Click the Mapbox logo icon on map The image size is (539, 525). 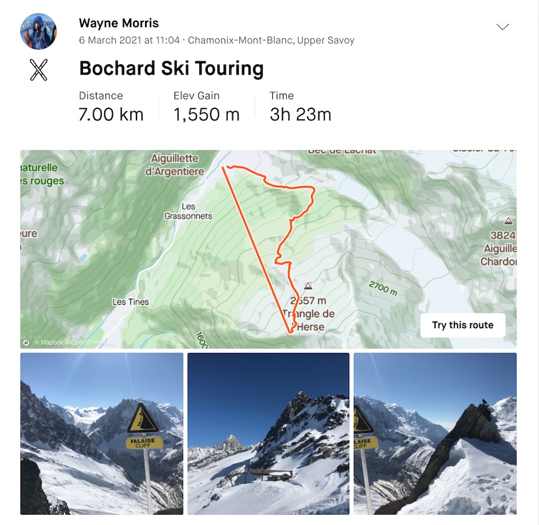26,343
